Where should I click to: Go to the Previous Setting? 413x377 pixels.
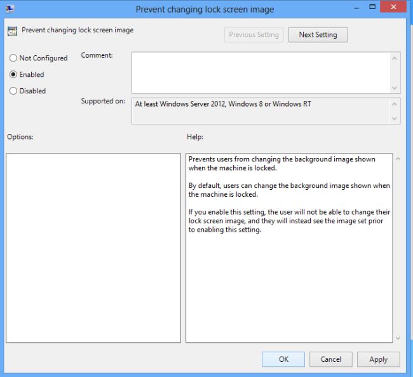pyautogui.click(x=254, y=35)
